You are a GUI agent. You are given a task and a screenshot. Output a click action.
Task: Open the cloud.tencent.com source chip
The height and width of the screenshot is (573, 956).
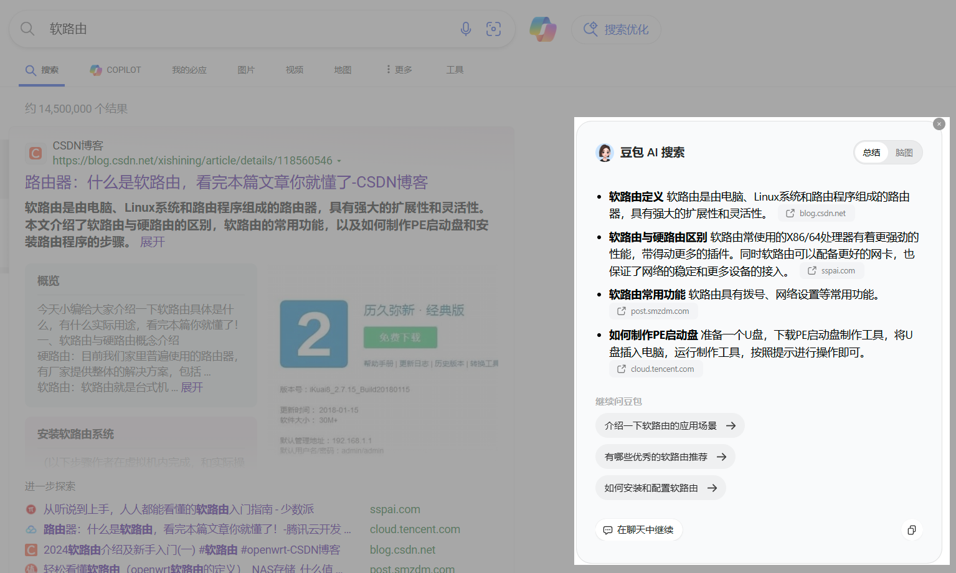[656, 369]
